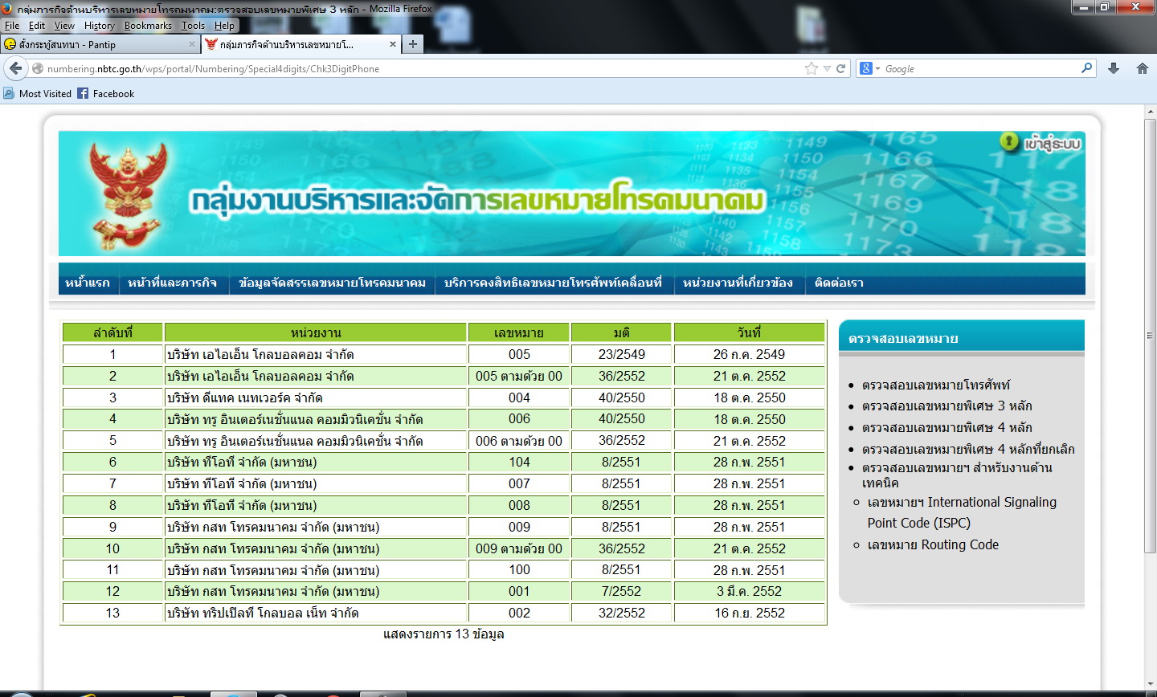Click the ตรวจสอบเลขหมายพิเศษ 3 หลัก sidebar link
This screenshot has height=697, width=1157.
947,406
